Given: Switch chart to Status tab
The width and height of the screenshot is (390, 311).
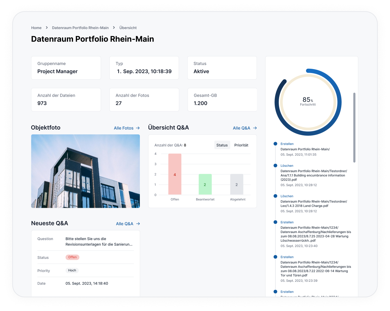Looking at the screenshot, I should click(222, 145).
